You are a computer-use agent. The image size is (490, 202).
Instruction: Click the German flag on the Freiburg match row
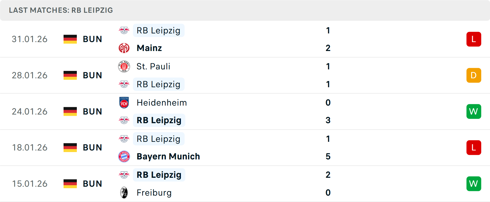(x=70, y=184)
